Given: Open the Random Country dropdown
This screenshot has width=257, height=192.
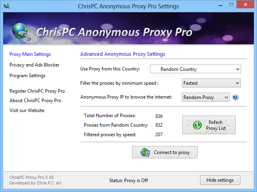Looking at the screenshot, I should point(195,69).
